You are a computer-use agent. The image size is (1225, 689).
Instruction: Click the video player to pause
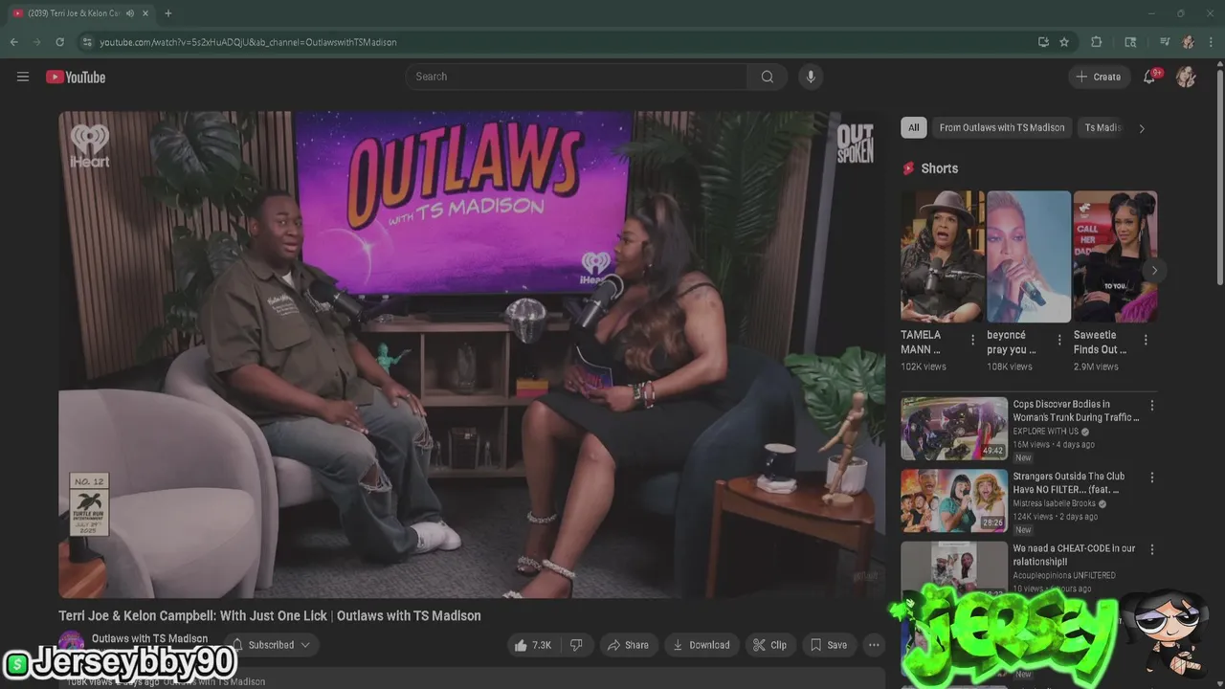(472, 354)
